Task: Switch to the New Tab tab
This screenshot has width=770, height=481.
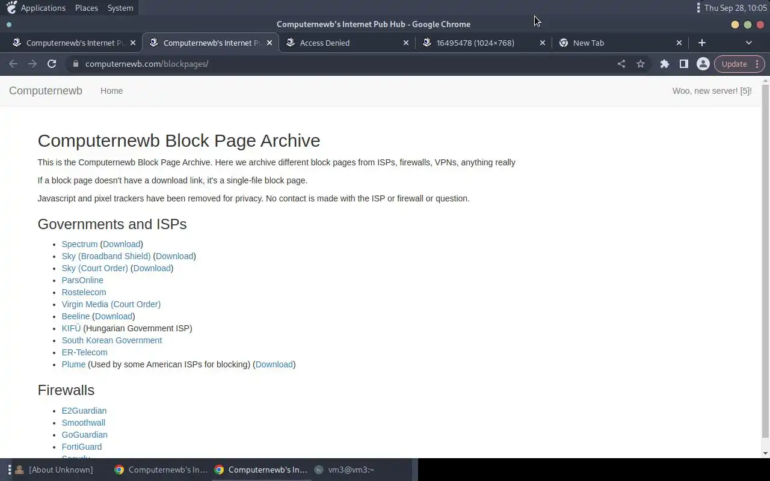Action: 620,43
